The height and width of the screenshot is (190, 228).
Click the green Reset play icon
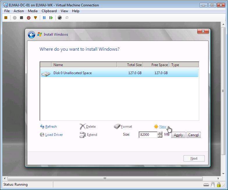click(51, 18)
